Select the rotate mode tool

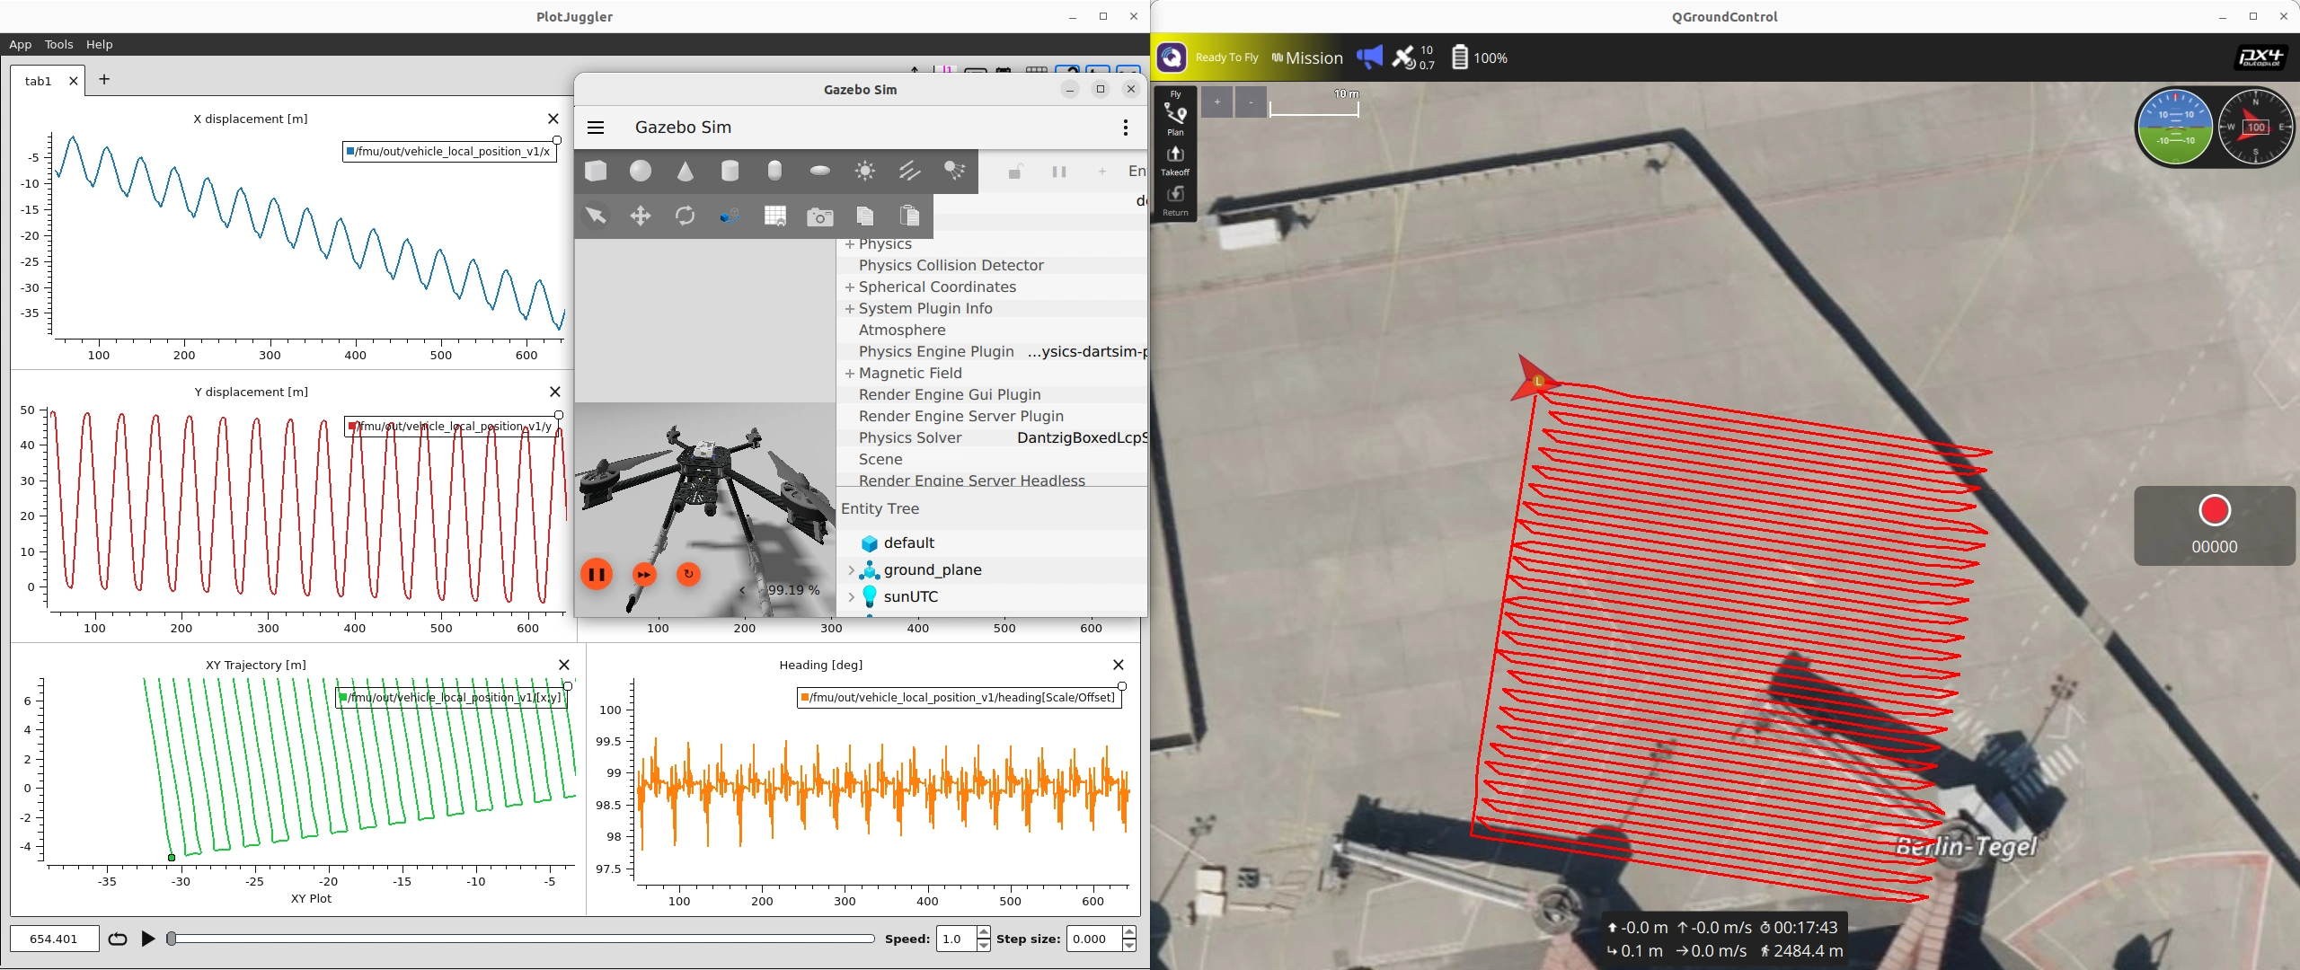[x=685, y=216]
